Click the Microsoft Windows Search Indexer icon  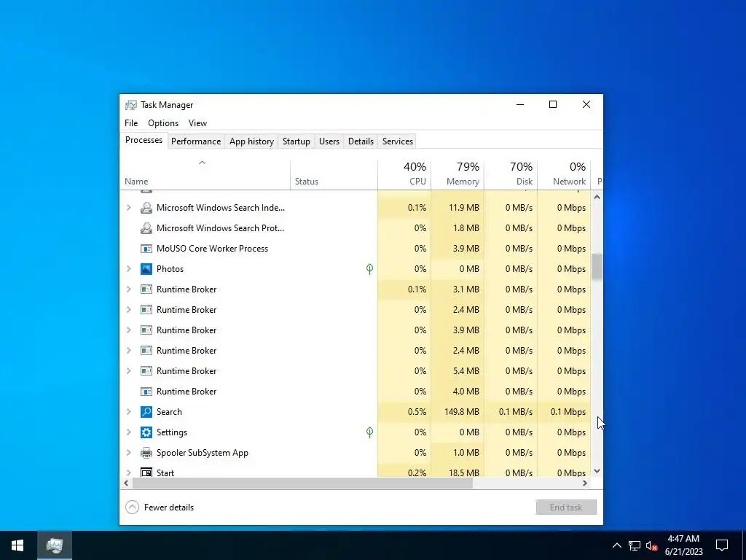click(146, 208)
